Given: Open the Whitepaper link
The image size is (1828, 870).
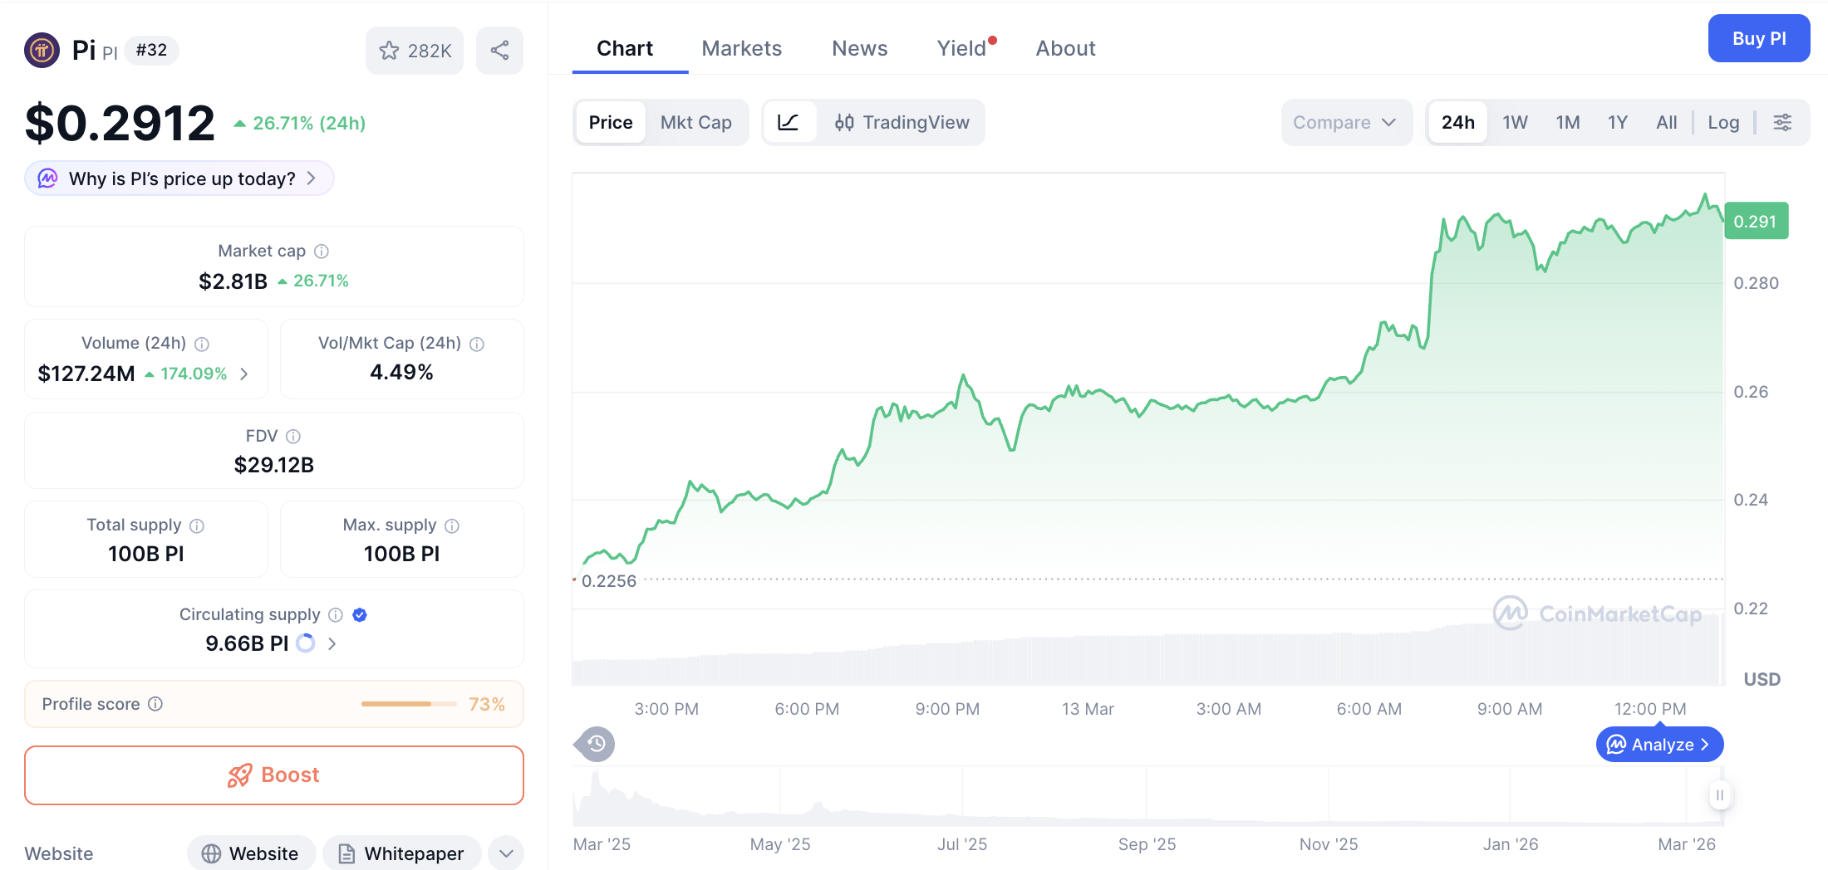Looking at the screenshot, I should 402,853.
